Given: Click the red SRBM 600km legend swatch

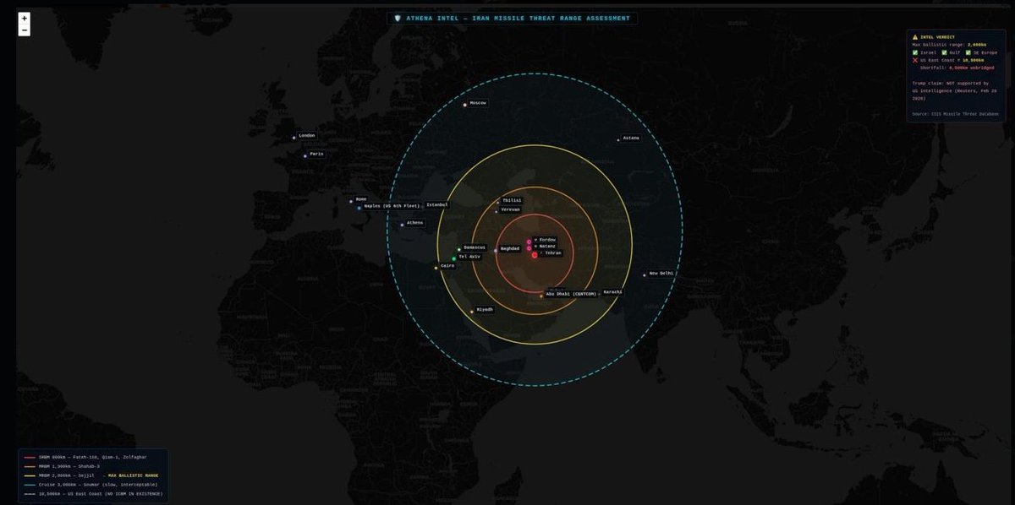Looking at the screenshot, I should click(x=30, y=457).
